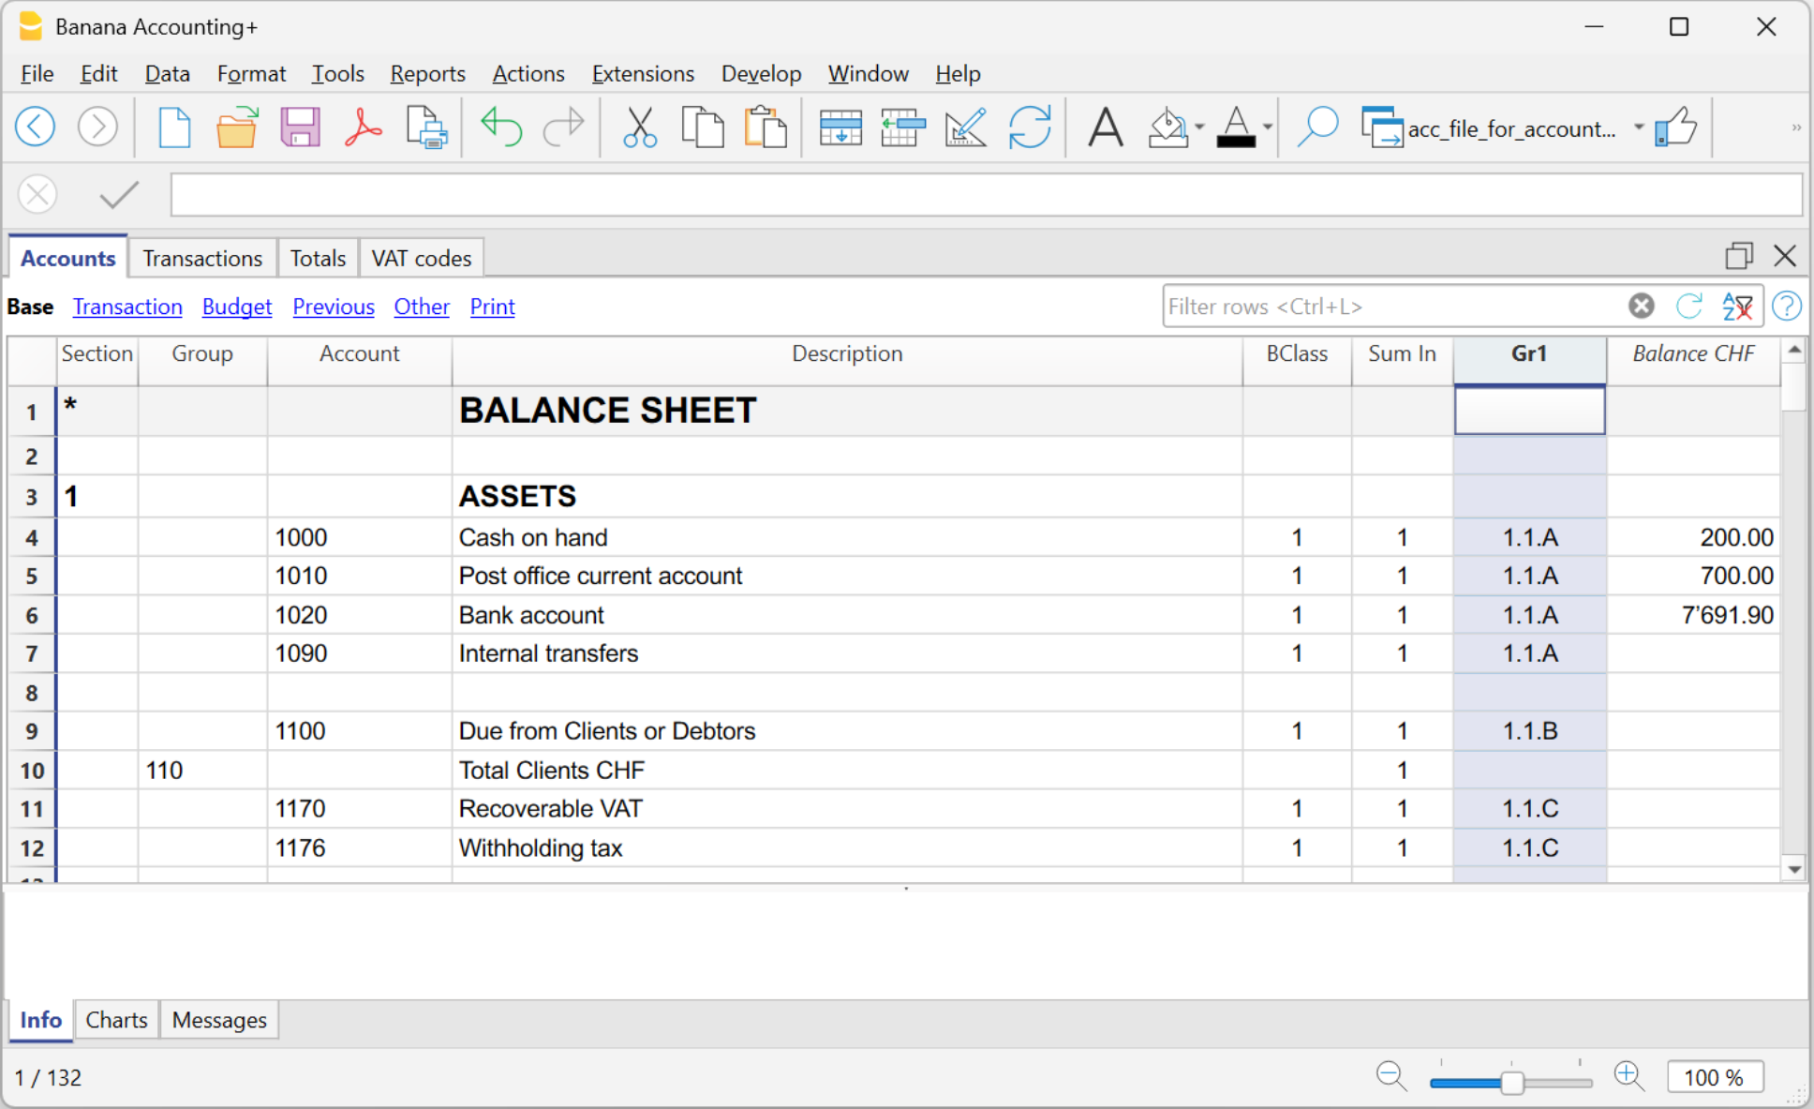Open the Reports menu
This screenshot has height=1109, width=1814.
coord(427,73)
